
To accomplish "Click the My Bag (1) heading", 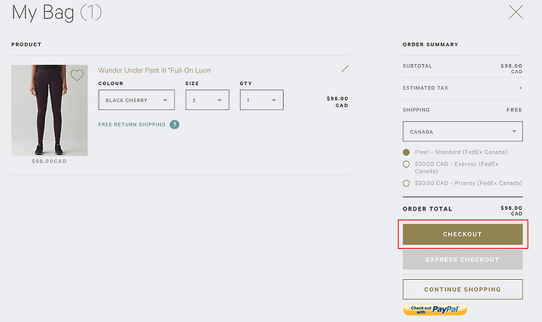I will click(x=56, y=13).
